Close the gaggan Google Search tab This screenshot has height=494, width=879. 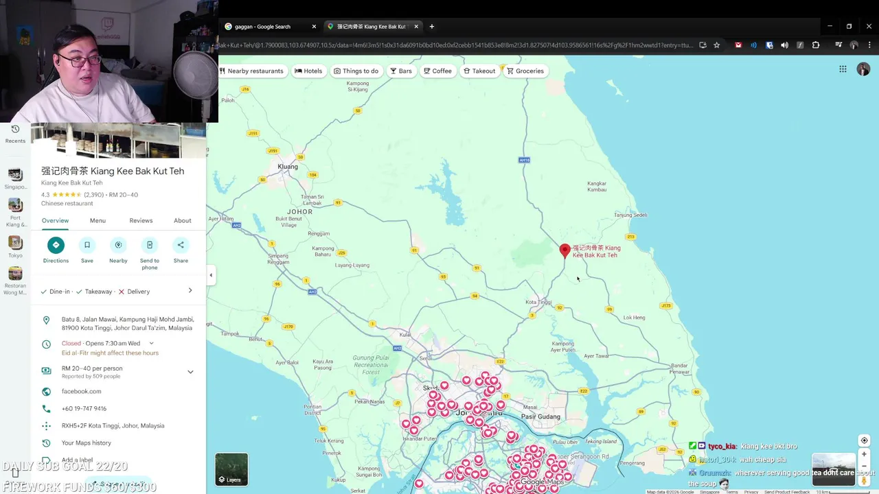tap(314, 26)
